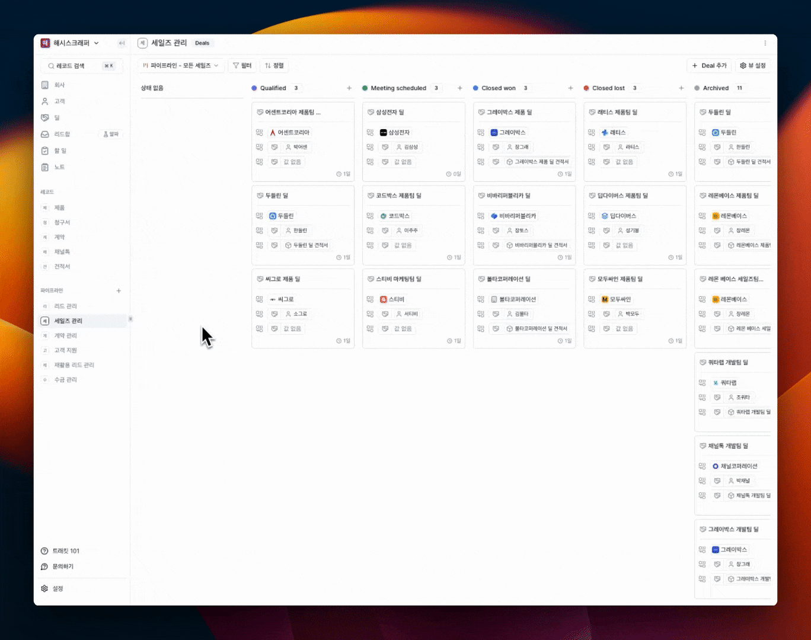Click the 트래킷 101 help circle icon
The width and height of the screenshot is (811, 640).
[x=44, y=551]
